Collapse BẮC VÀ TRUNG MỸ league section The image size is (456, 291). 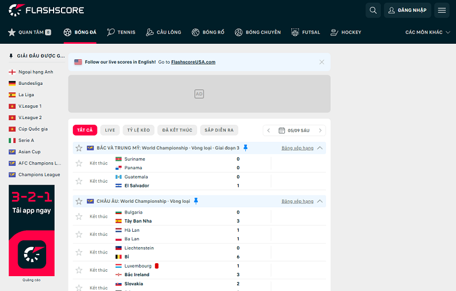click(320, 148)
